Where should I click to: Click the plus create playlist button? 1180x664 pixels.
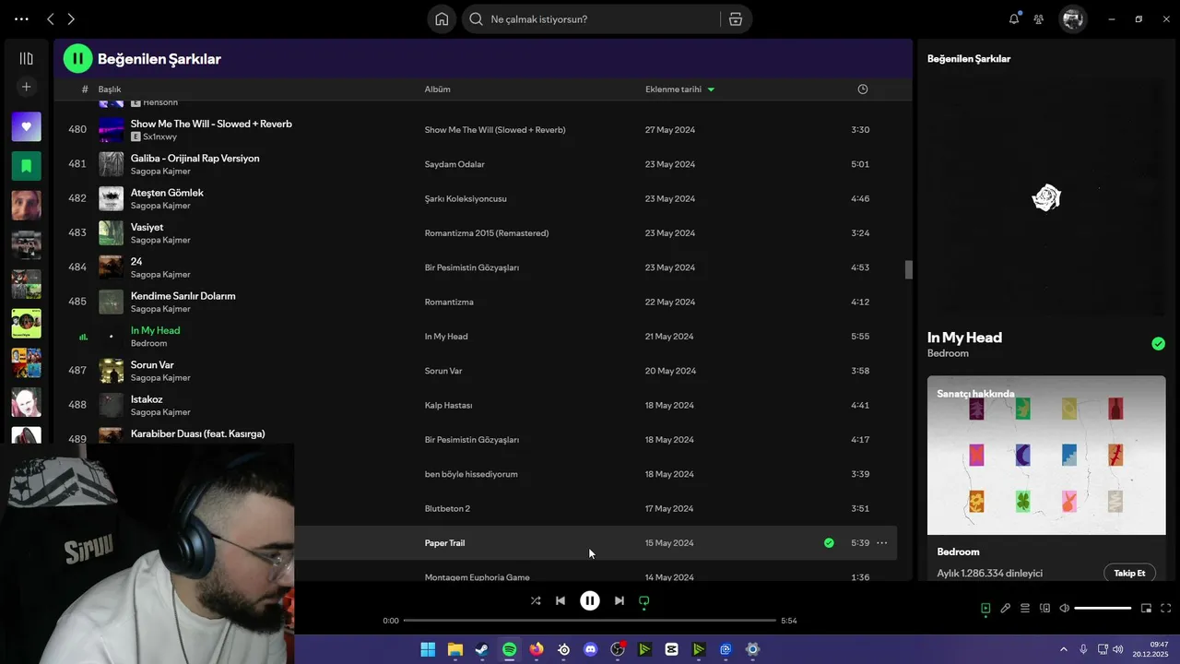point(26,87)
